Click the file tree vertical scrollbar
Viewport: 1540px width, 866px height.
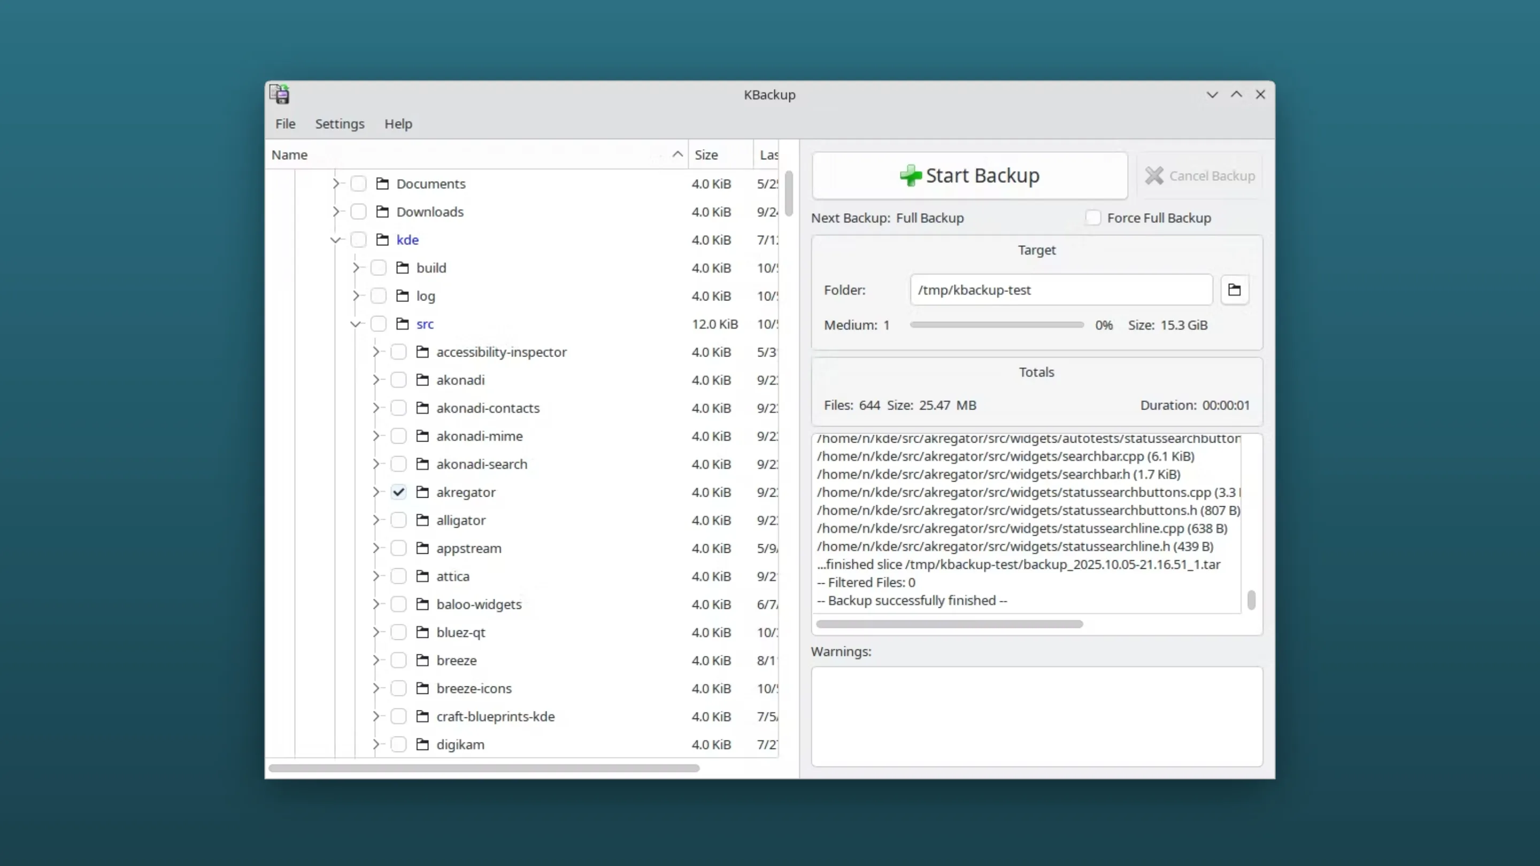[789, 194]
